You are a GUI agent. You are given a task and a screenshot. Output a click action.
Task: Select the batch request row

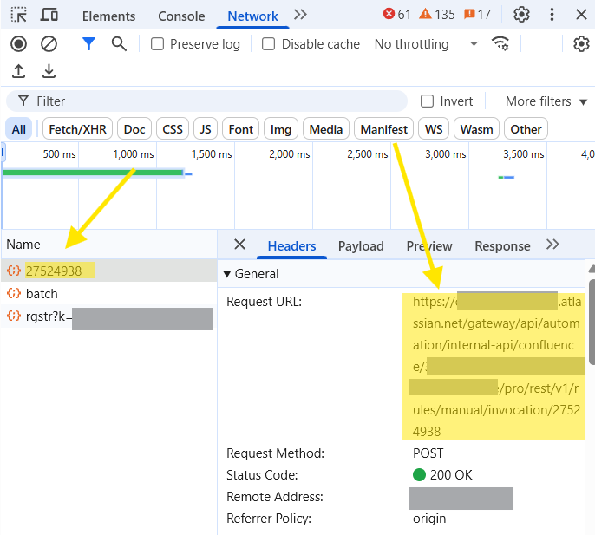(109, 294)
